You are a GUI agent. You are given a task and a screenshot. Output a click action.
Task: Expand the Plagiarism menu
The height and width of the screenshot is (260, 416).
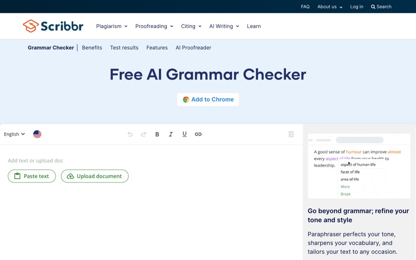pyautogui.click(x=112, y=27)
